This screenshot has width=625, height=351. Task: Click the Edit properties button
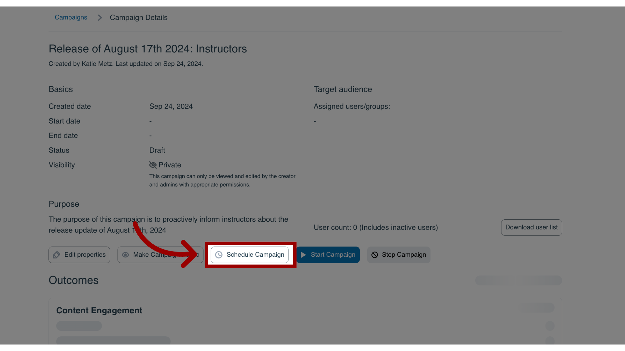click(x=79, y=254)
